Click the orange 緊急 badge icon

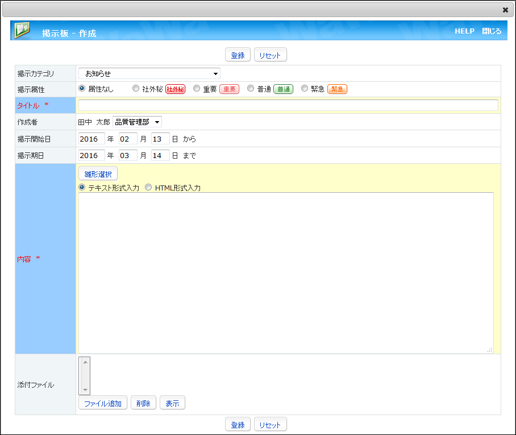pyautogui.click(x=337, y=89)
